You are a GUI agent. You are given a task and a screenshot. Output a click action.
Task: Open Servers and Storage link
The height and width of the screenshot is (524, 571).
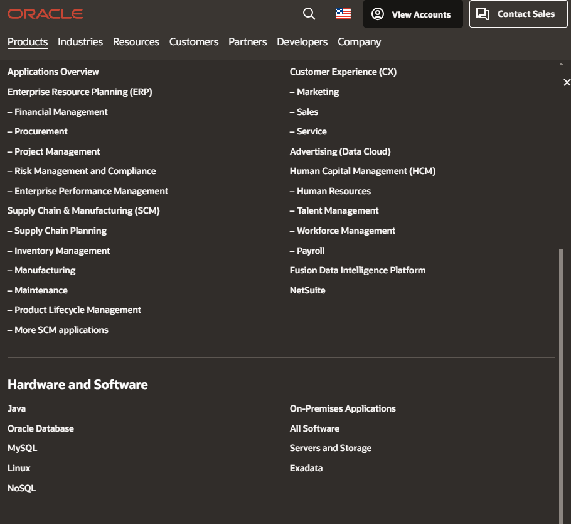pos(331,448)
